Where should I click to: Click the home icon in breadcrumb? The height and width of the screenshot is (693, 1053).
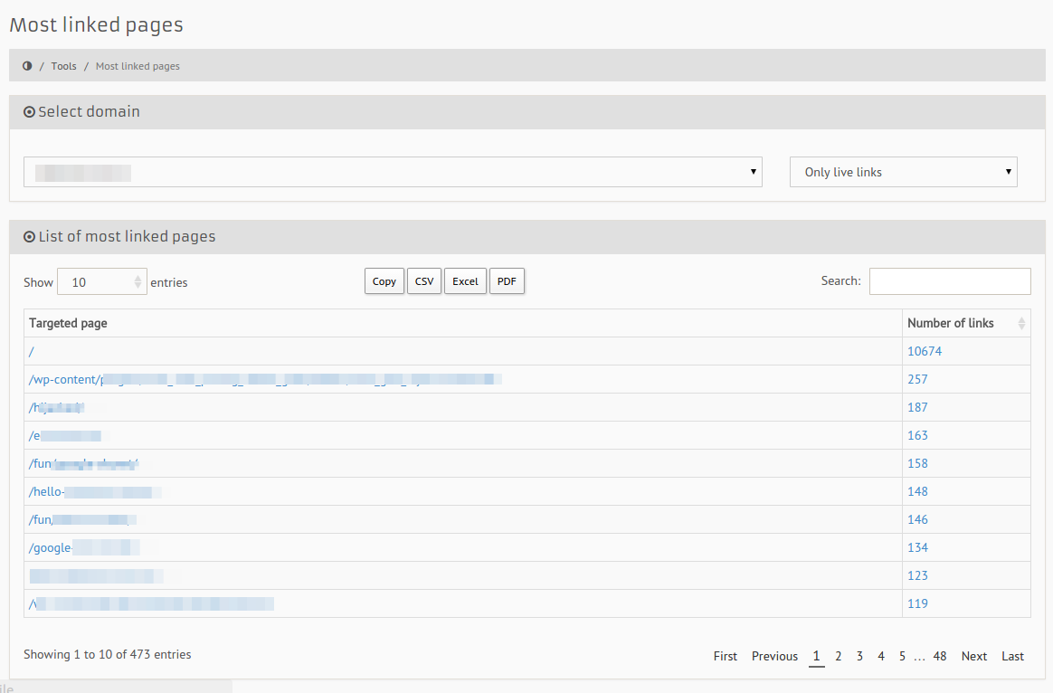coord(27,66)
